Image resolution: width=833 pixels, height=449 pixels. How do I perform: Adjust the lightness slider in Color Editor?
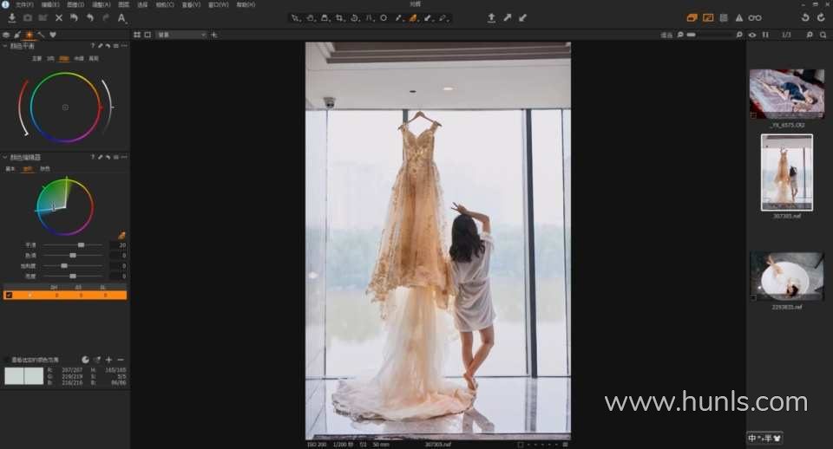coord(73,277)
